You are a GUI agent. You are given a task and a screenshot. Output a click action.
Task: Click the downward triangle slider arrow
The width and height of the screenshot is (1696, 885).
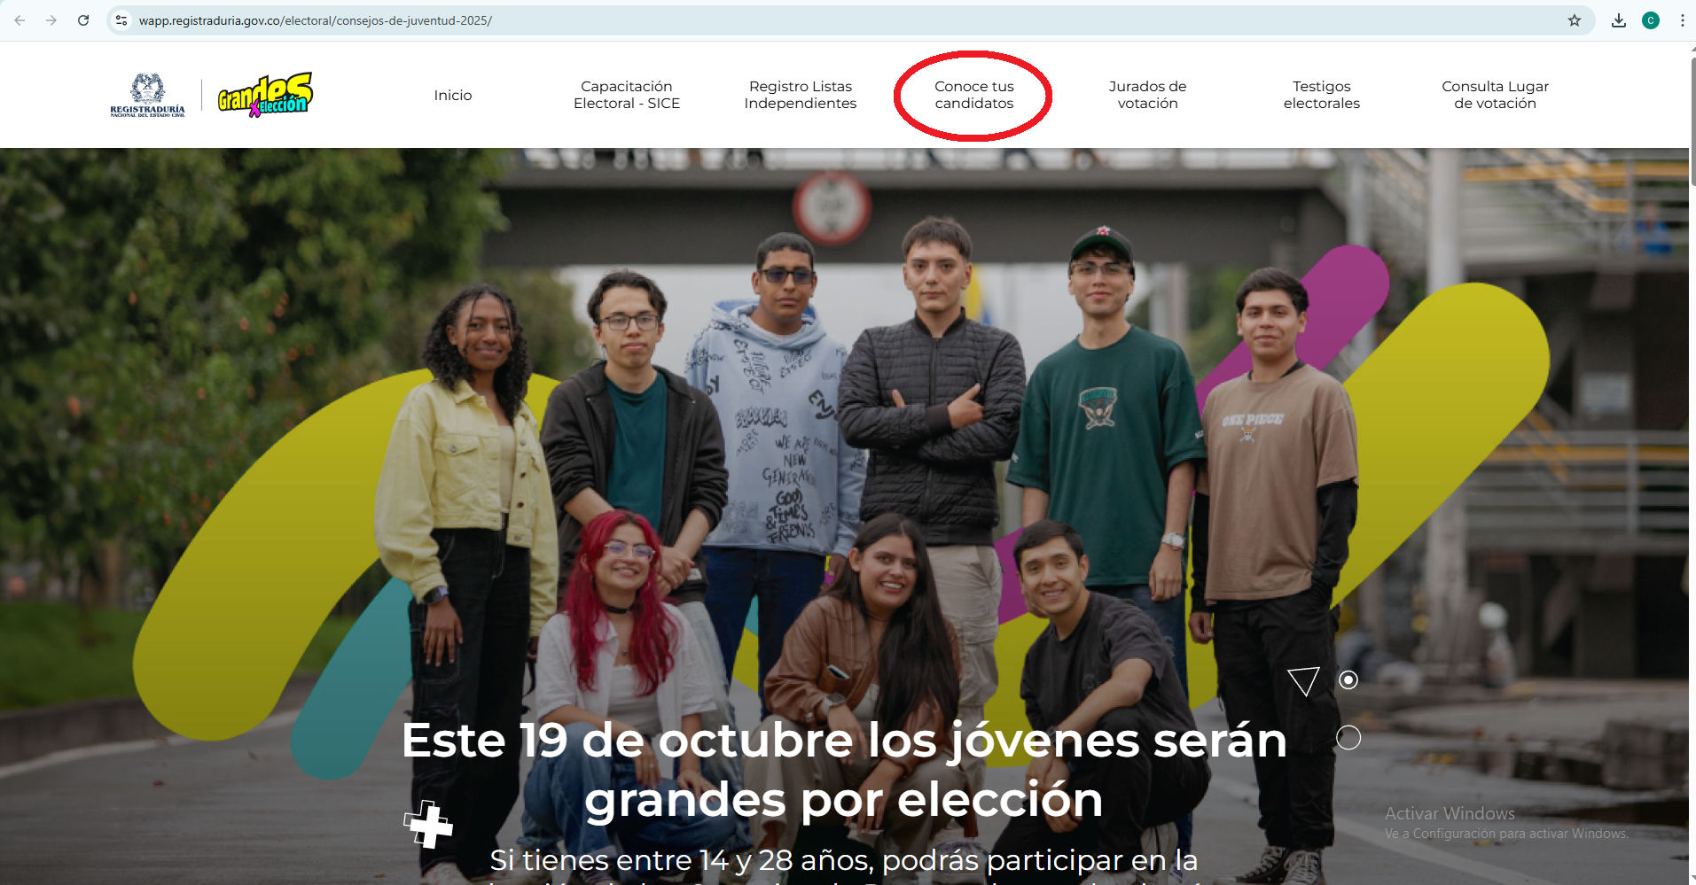1303,681
